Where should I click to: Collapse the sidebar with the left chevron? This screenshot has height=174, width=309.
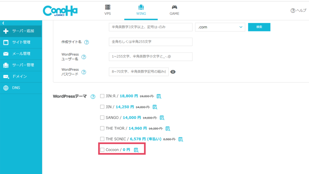click(3, 23)
